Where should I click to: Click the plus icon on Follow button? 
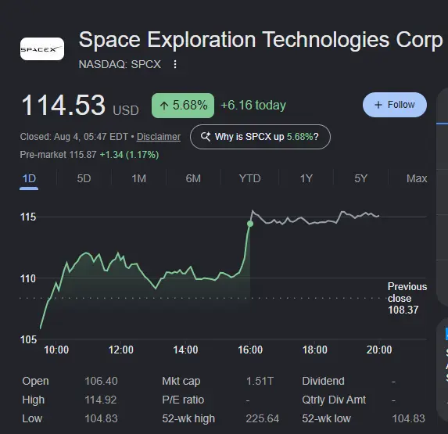(x=378, y=105)
